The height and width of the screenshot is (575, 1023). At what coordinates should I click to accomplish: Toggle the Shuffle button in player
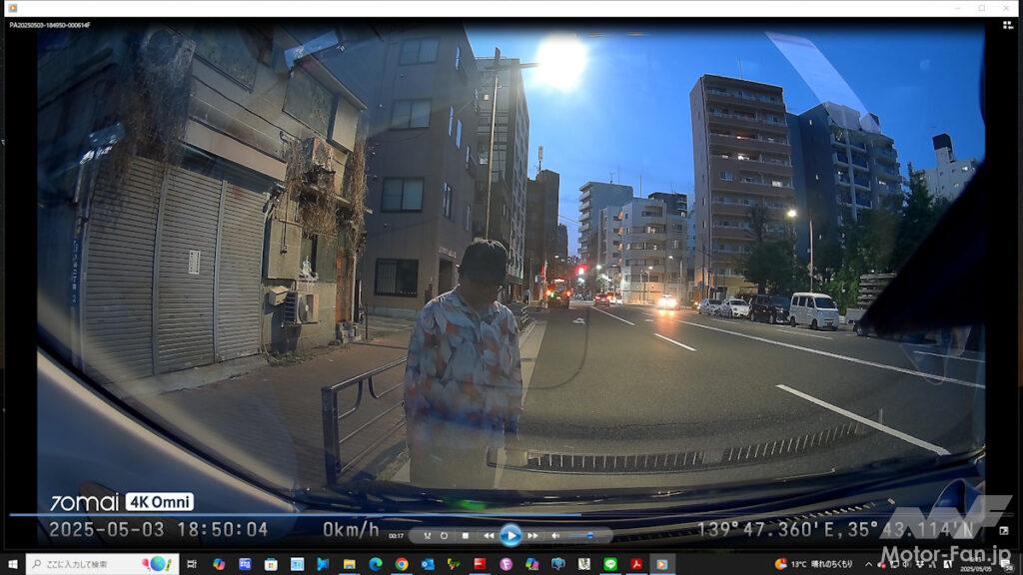click(x=427, y=536)
